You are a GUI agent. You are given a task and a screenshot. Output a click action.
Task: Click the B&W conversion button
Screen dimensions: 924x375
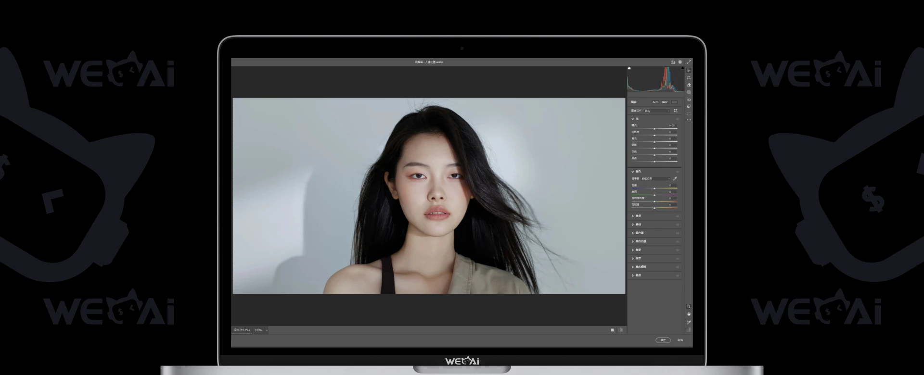coord(665,102)
